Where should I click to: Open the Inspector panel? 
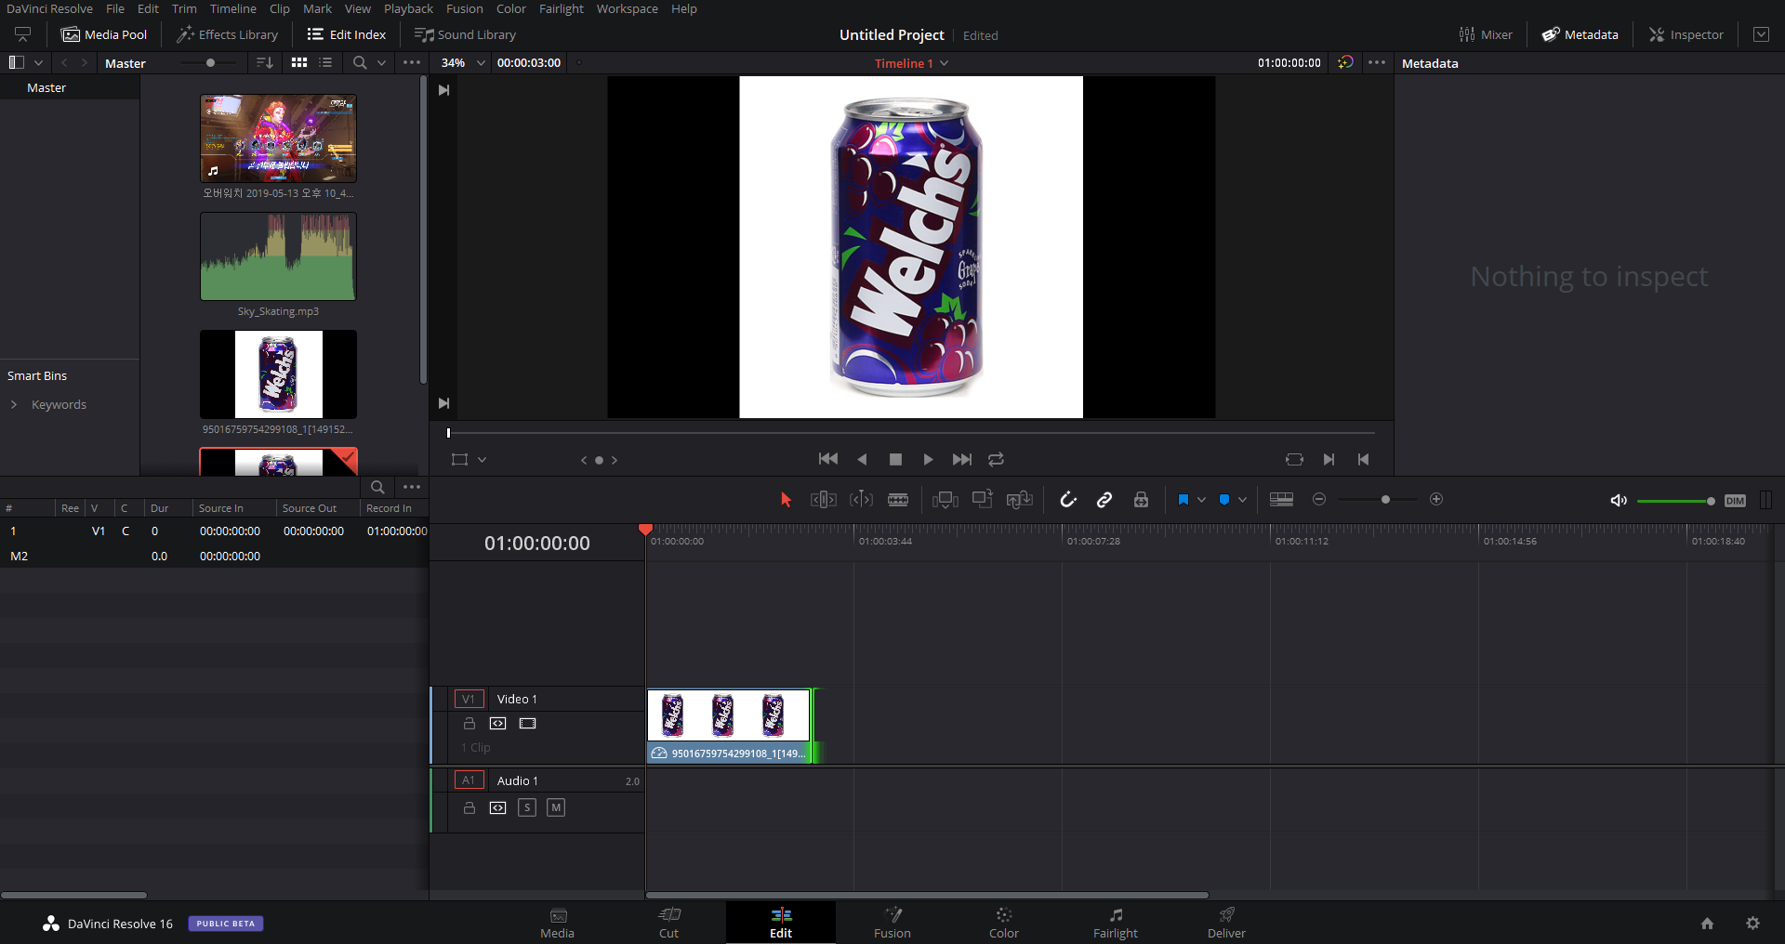pyautogui.click(x=1686, y=34)
